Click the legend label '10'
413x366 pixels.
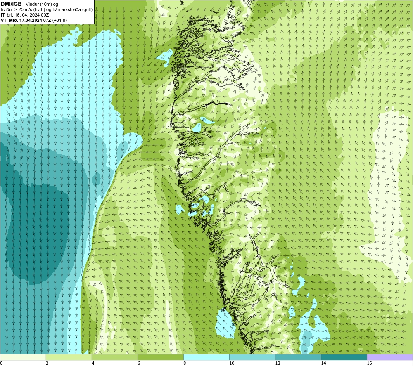pos(232,364)
